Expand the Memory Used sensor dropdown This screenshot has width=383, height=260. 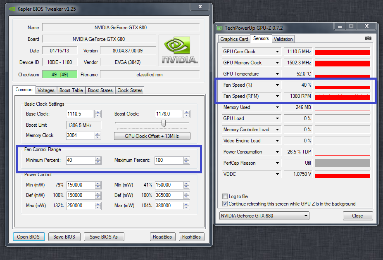[277, 107]
